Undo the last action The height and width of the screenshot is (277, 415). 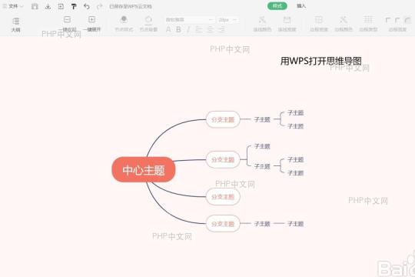(x=87, y=6)
